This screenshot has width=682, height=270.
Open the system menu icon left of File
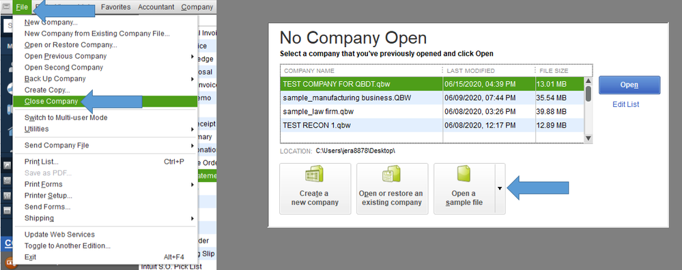[x=7, y=7]
